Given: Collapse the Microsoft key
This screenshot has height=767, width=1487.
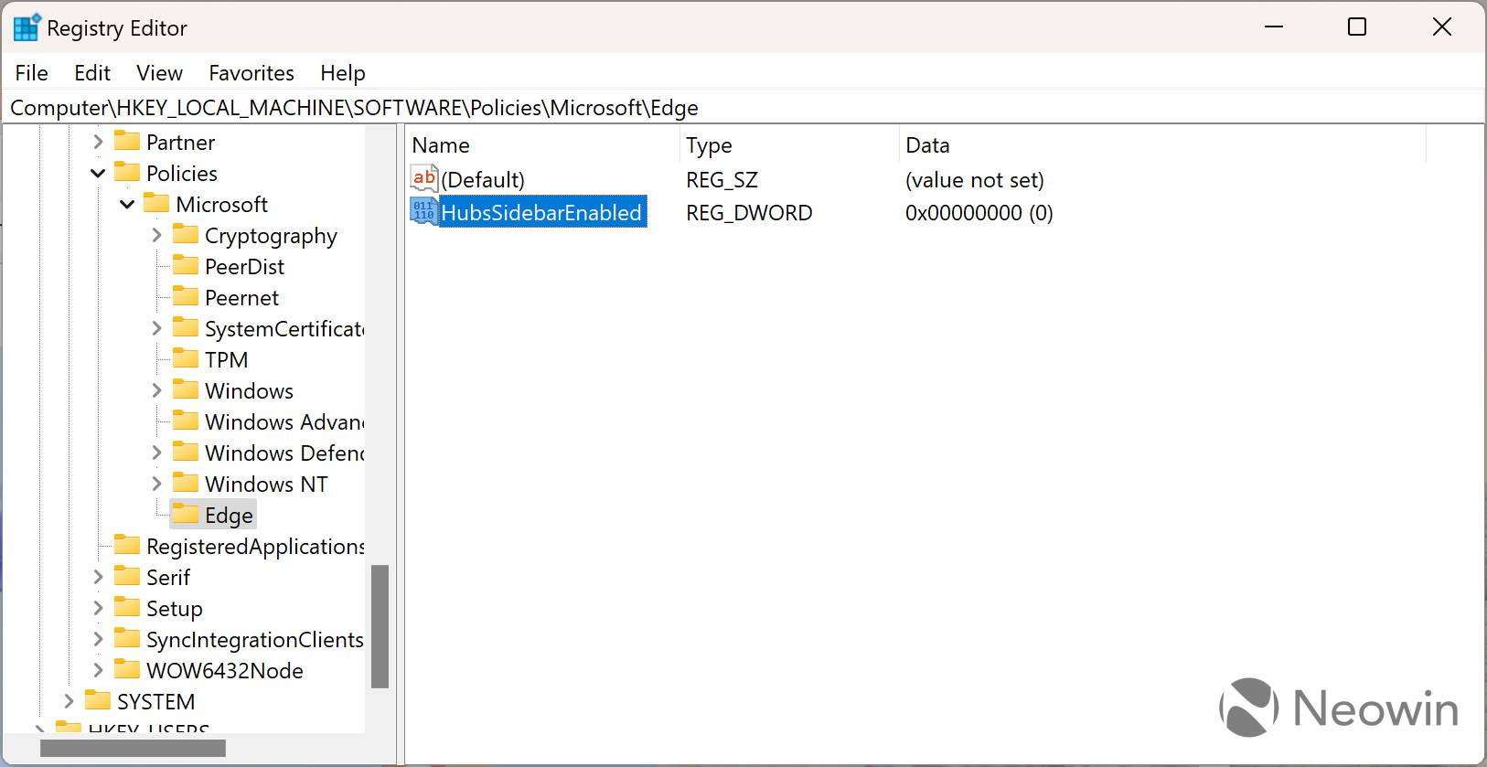Looking at the screenshot, I should (127, 204).
